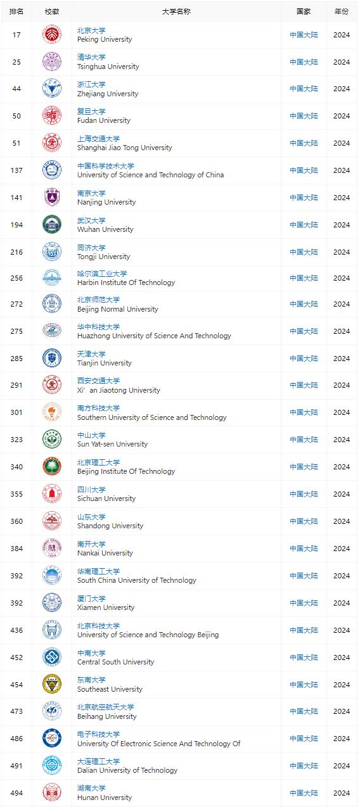Click the Peking University emblem logo
Image resolution: width=358 pixels, height=807 pixels.
pyautogui.click(x=52, y=35)
